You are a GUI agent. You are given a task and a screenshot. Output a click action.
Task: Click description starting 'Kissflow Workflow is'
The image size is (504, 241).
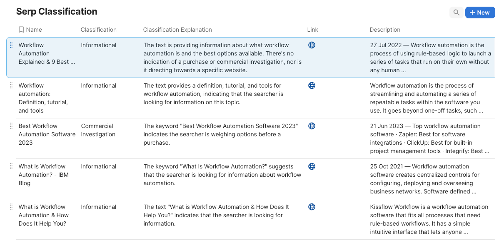pyautogui.click(x=429, y=219)
